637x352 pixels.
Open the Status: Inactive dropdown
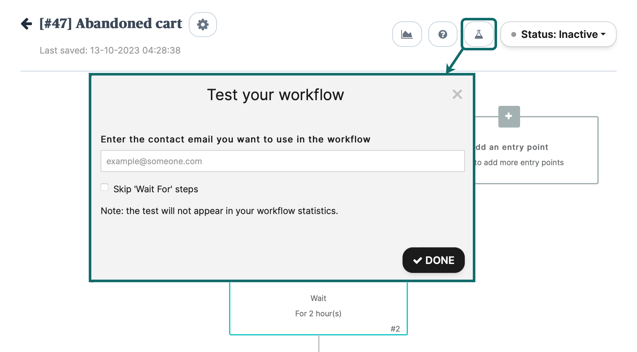558,34
